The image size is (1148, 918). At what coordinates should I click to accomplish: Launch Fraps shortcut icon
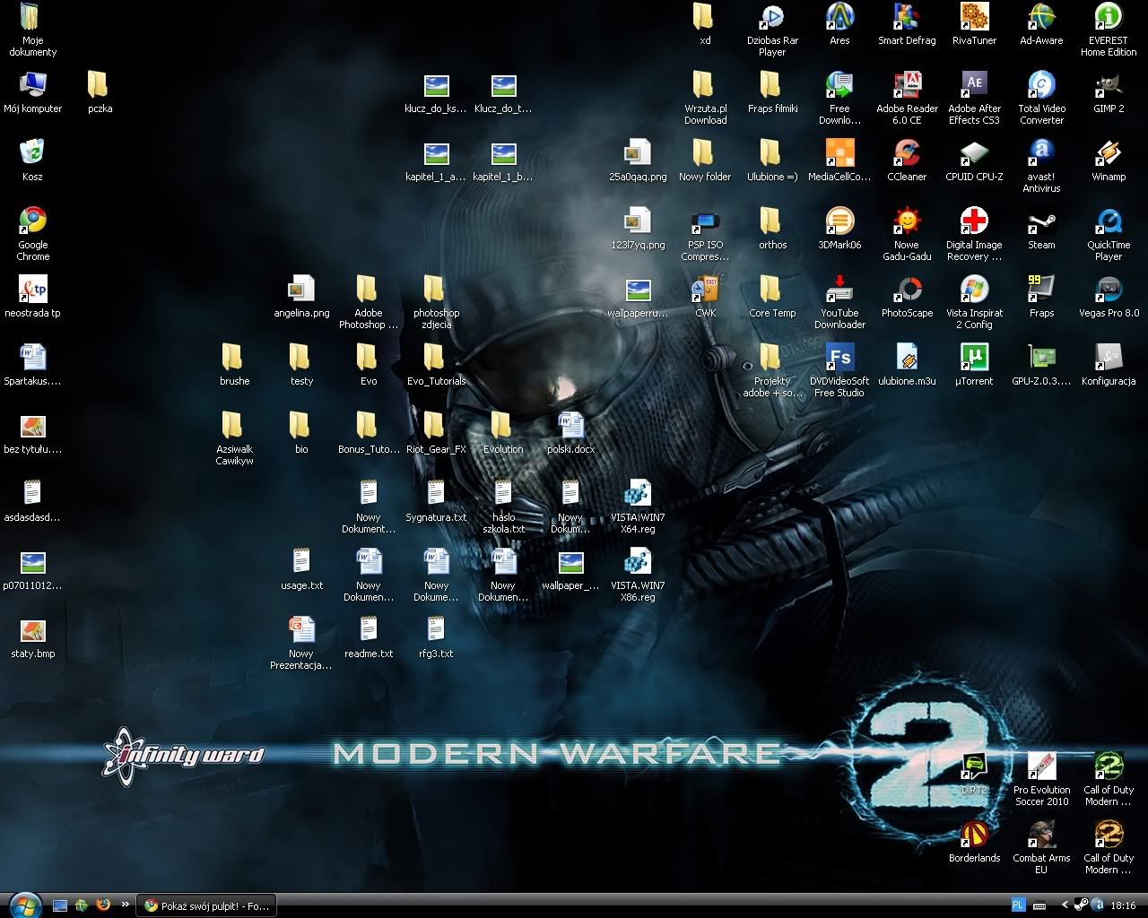pos(1041,296)
